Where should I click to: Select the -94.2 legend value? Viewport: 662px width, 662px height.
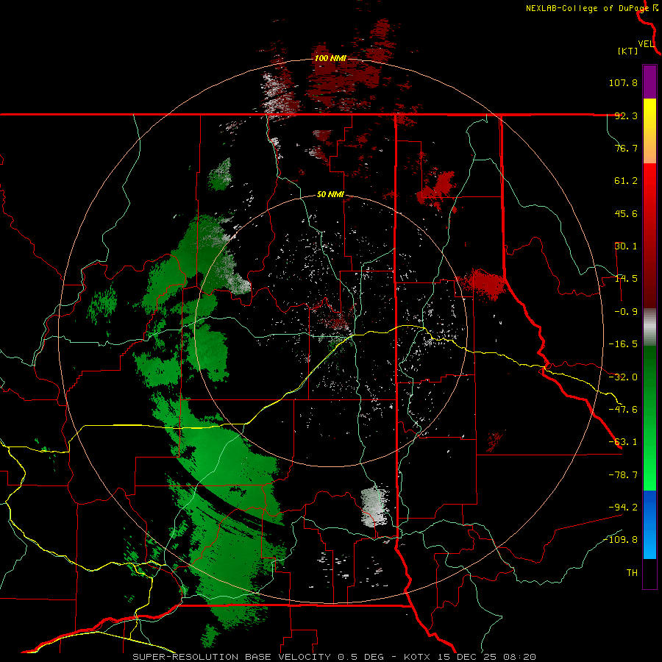[623, 507]
